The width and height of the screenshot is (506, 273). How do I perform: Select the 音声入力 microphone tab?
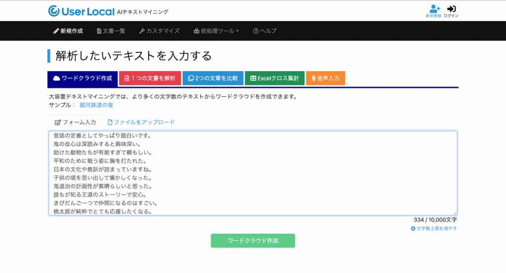pyautogui.click(x=325, y=78)
